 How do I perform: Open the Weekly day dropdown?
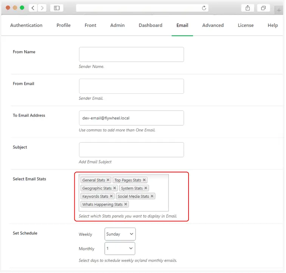pos(120,234)
